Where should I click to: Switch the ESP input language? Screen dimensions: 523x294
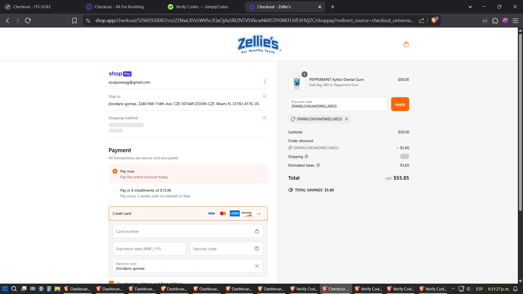(479, 289)
